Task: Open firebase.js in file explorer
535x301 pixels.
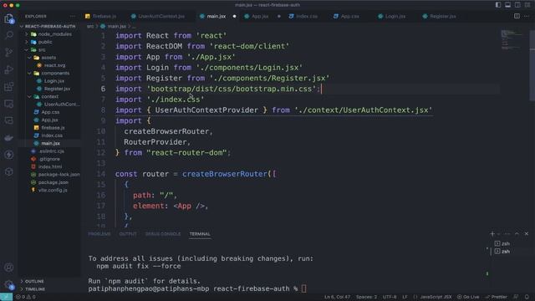Action: [53, 128]
